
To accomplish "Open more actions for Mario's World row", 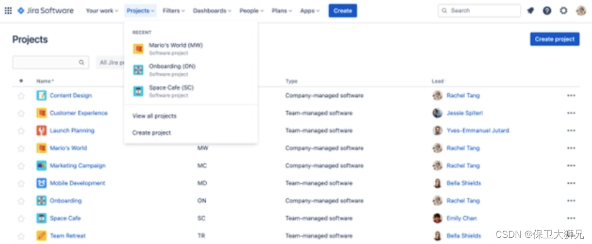I will click(x=571, y=148).
